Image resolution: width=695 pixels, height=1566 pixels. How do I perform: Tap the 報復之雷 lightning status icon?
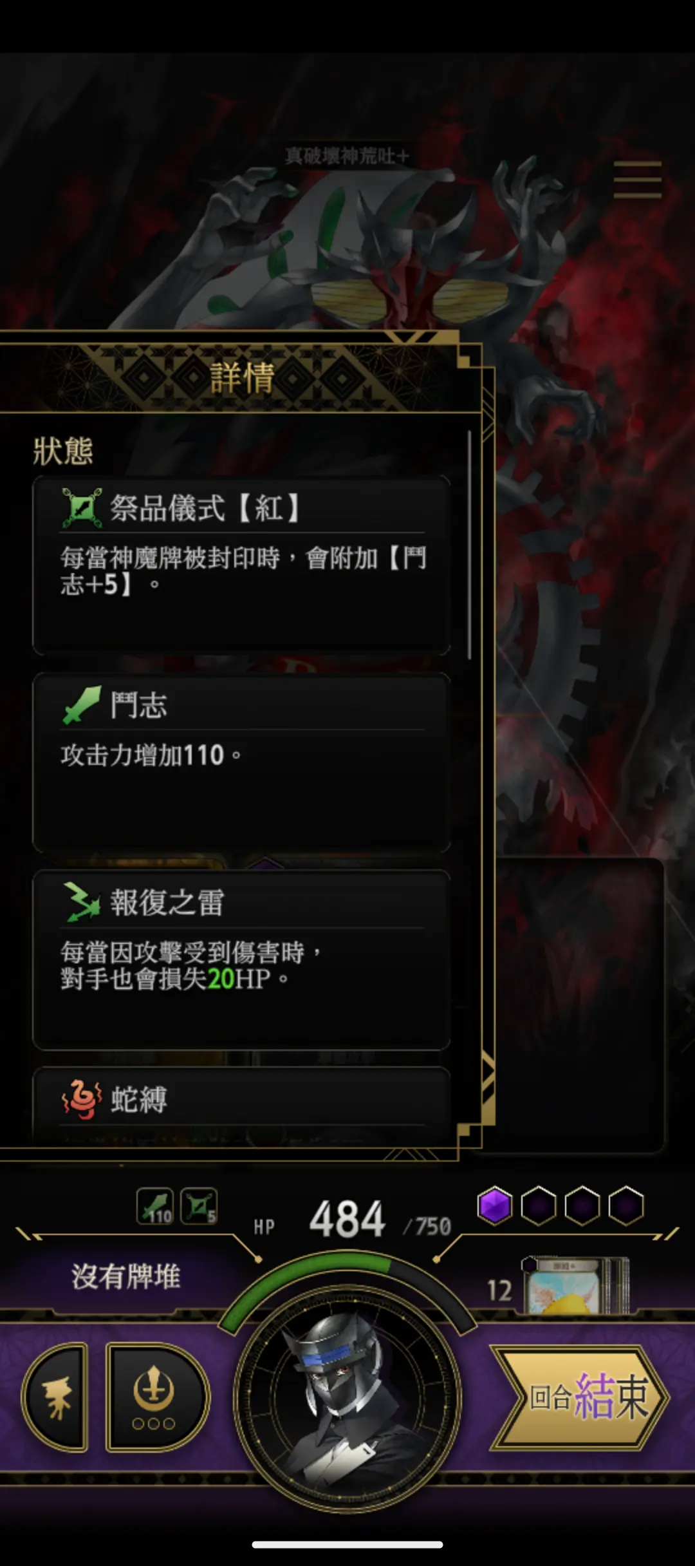82,901
